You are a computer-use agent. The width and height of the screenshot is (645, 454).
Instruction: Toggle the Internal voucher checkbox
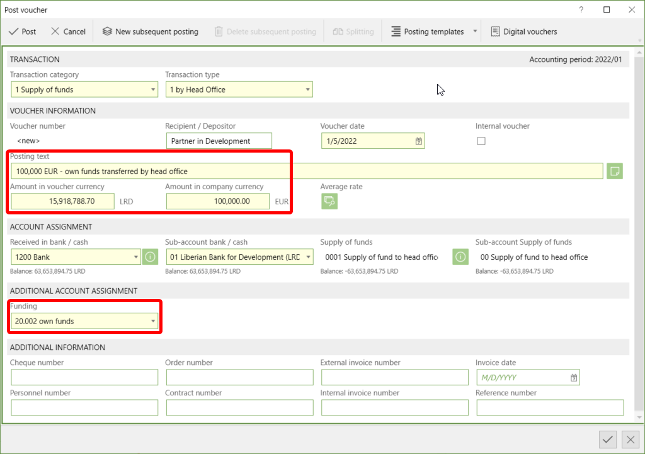coord(481,141)
